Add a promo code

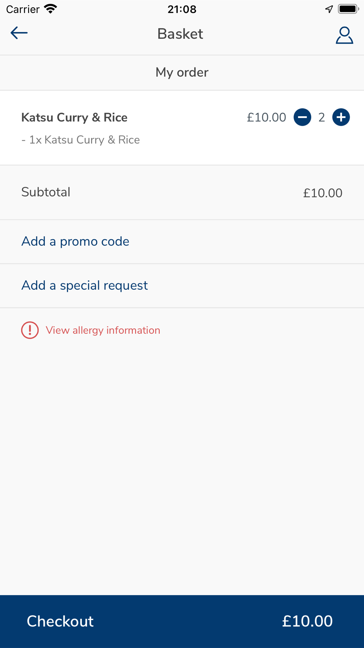(x=75, y=241)
